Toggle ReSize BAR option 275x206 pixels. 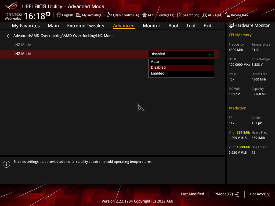[x=237, y=15]
